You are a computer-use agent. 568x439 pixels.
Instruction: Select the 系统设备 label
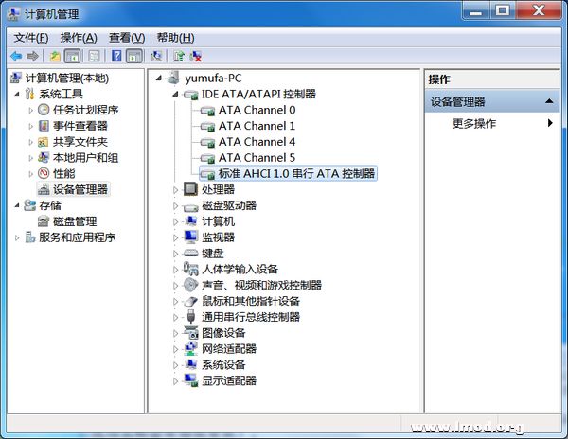pos(223,364)
